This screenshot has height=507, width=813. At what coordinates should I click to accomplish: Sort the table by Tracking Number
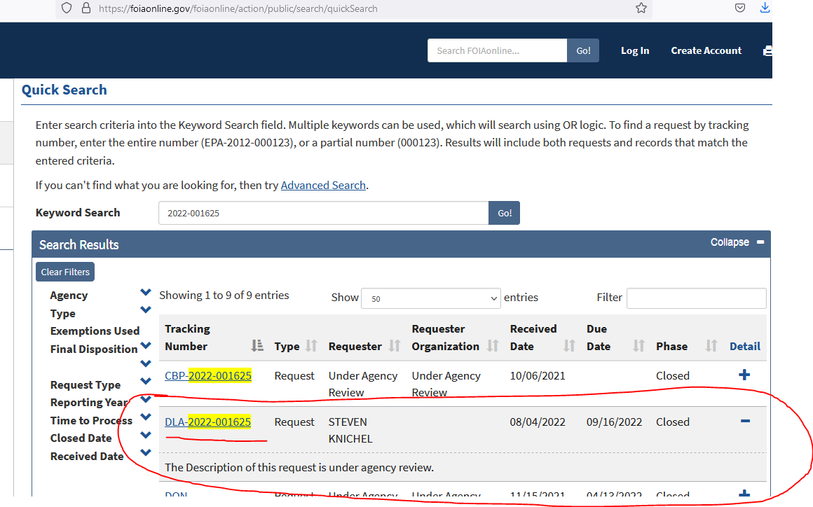point(257,346)
